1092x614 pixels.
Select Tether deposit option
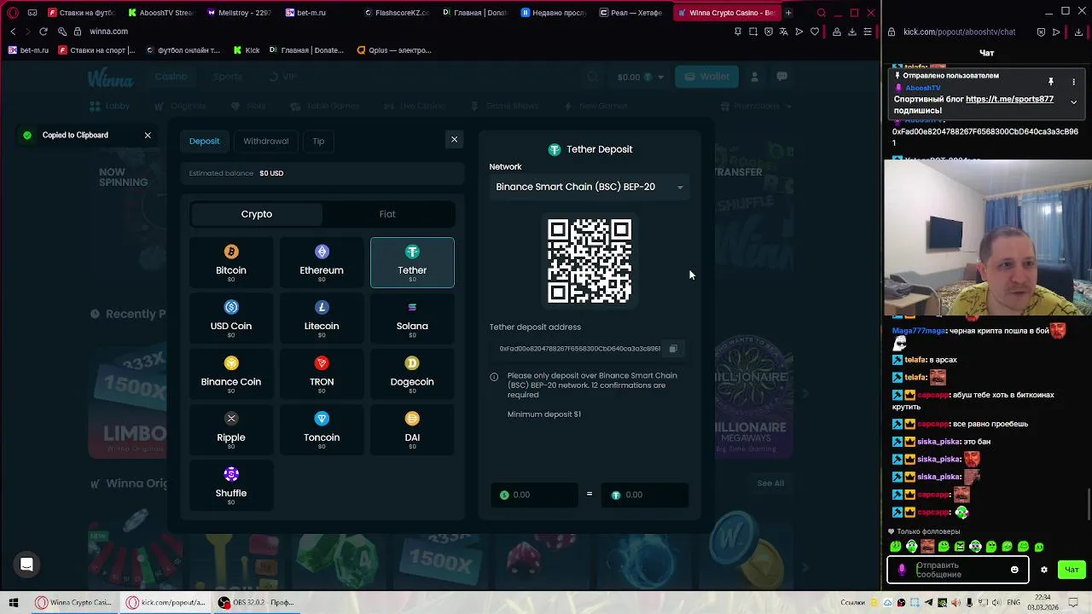pyautogui.click(x=412, y=263)
